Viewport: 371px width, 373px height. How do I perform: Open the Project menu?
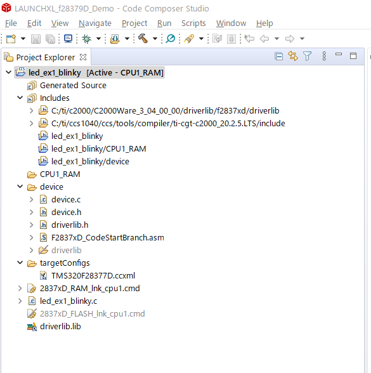pyautogui.click(x=134, y=23)
